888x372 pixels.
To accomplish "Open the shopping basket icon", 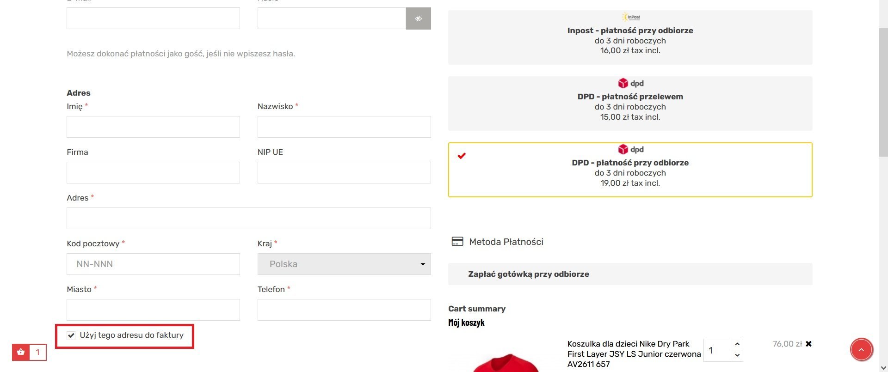I will 21,352.
